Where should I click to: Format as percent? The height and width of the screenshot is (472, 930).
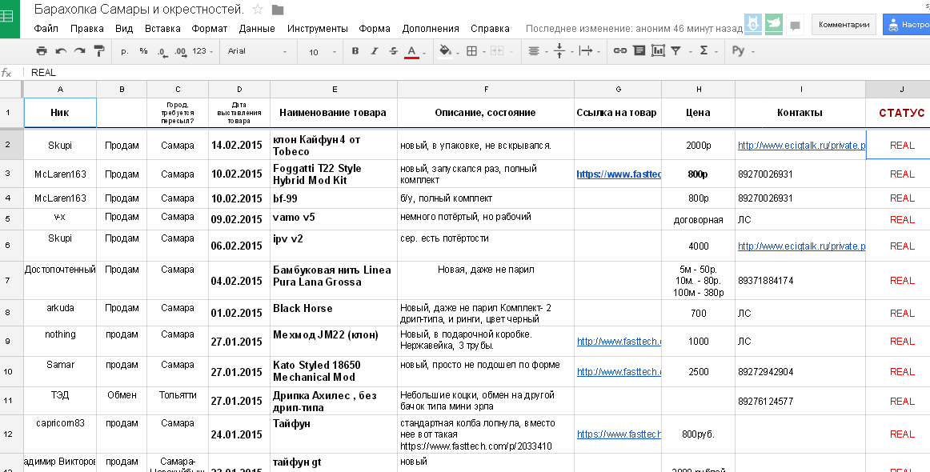[x=143, y=51]
